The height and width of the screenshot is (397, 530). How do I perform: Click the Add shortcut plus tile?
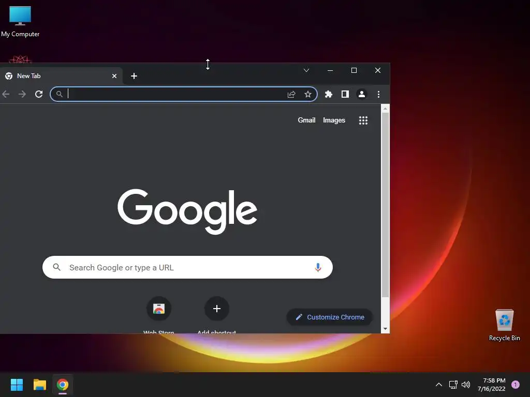(217, 309)
